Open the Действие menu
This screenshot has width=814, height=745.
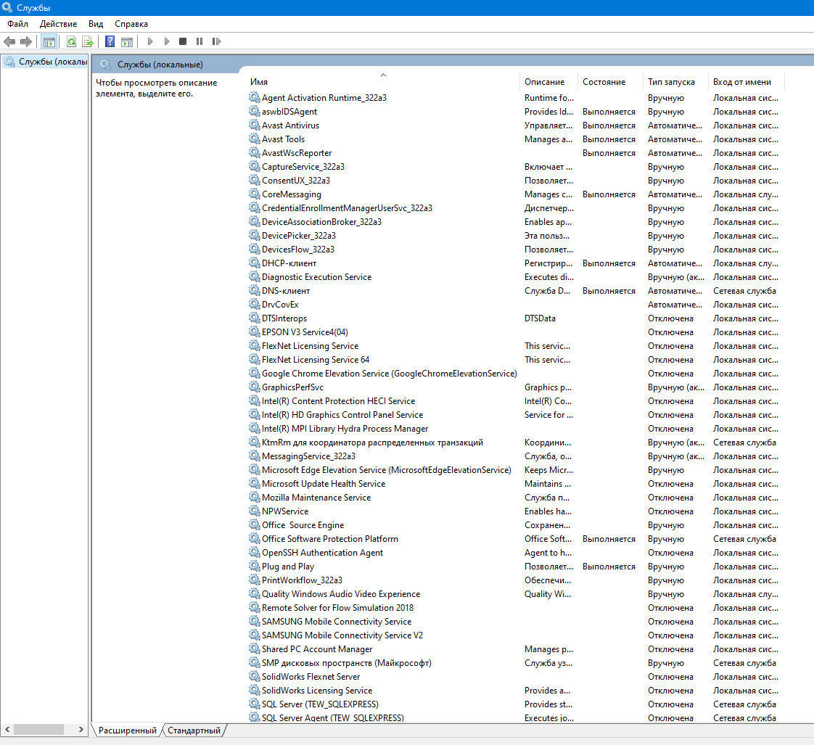[x=58, y=24]
